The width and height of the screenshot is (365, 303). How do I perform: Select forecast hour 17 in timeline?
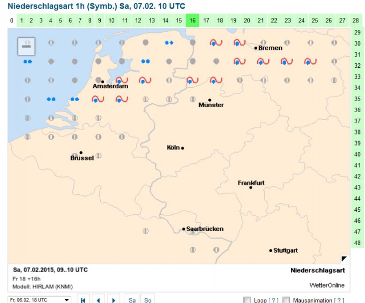(x=206, y=20)
